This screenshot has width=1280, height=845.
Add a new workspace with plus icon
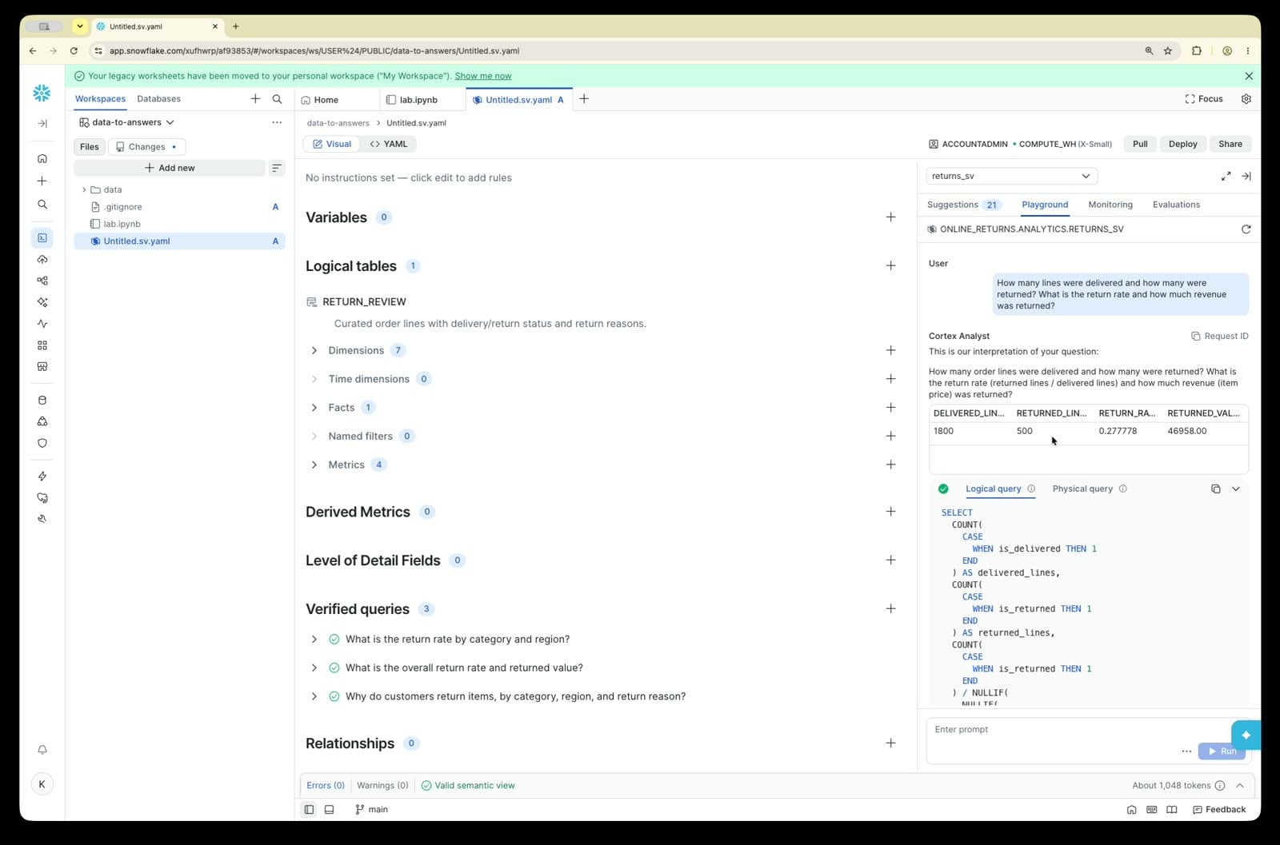pyautogui.click(x=255, y=99)
